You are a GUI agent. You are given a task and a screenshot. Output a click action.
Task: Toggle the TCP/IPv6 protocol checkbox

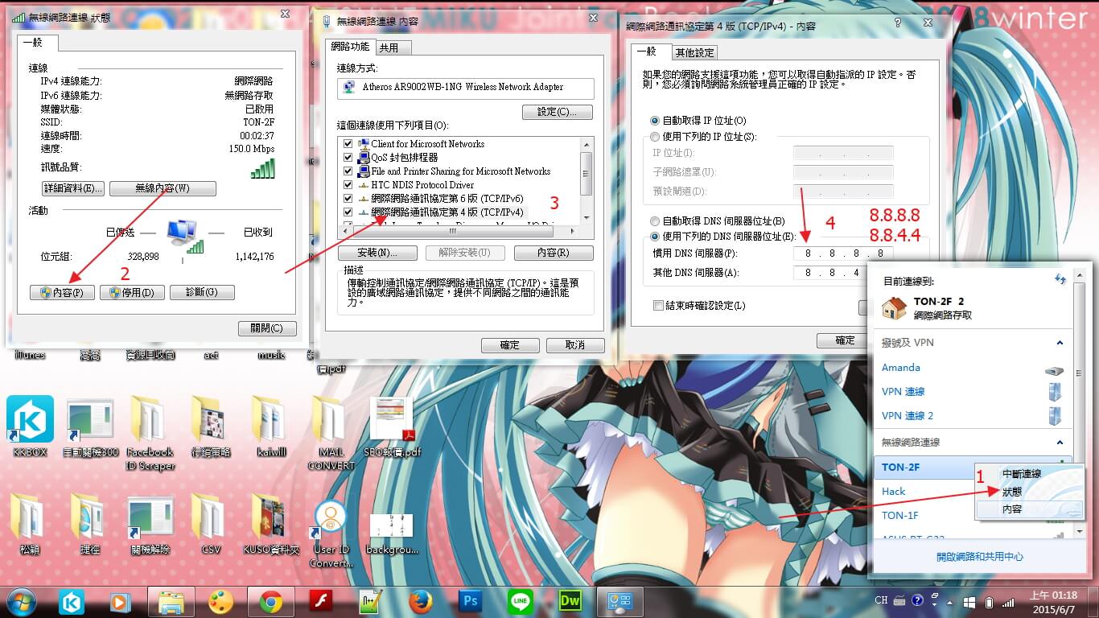348,199
